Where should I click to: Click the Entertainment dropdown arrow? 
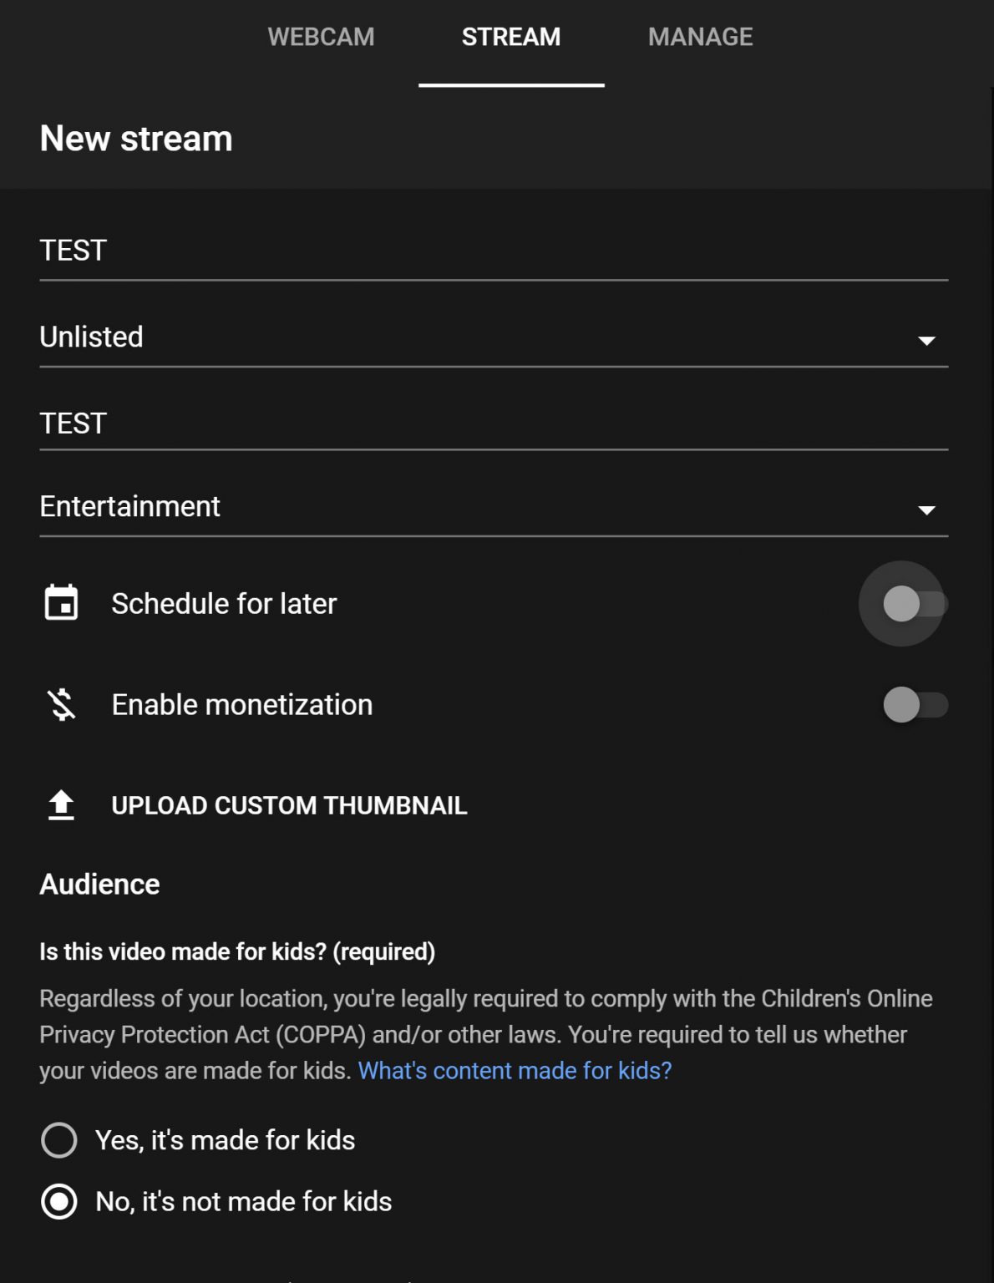pos(926,510)
